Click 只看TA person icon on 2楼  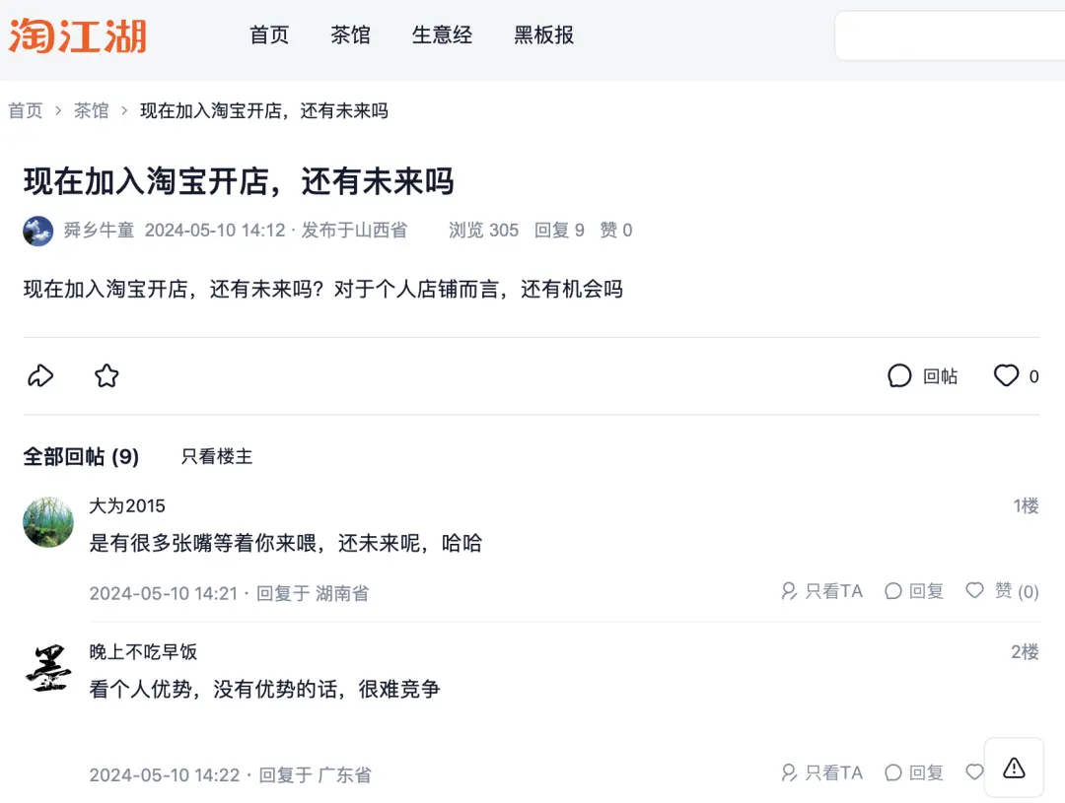[x=789, y=772]
